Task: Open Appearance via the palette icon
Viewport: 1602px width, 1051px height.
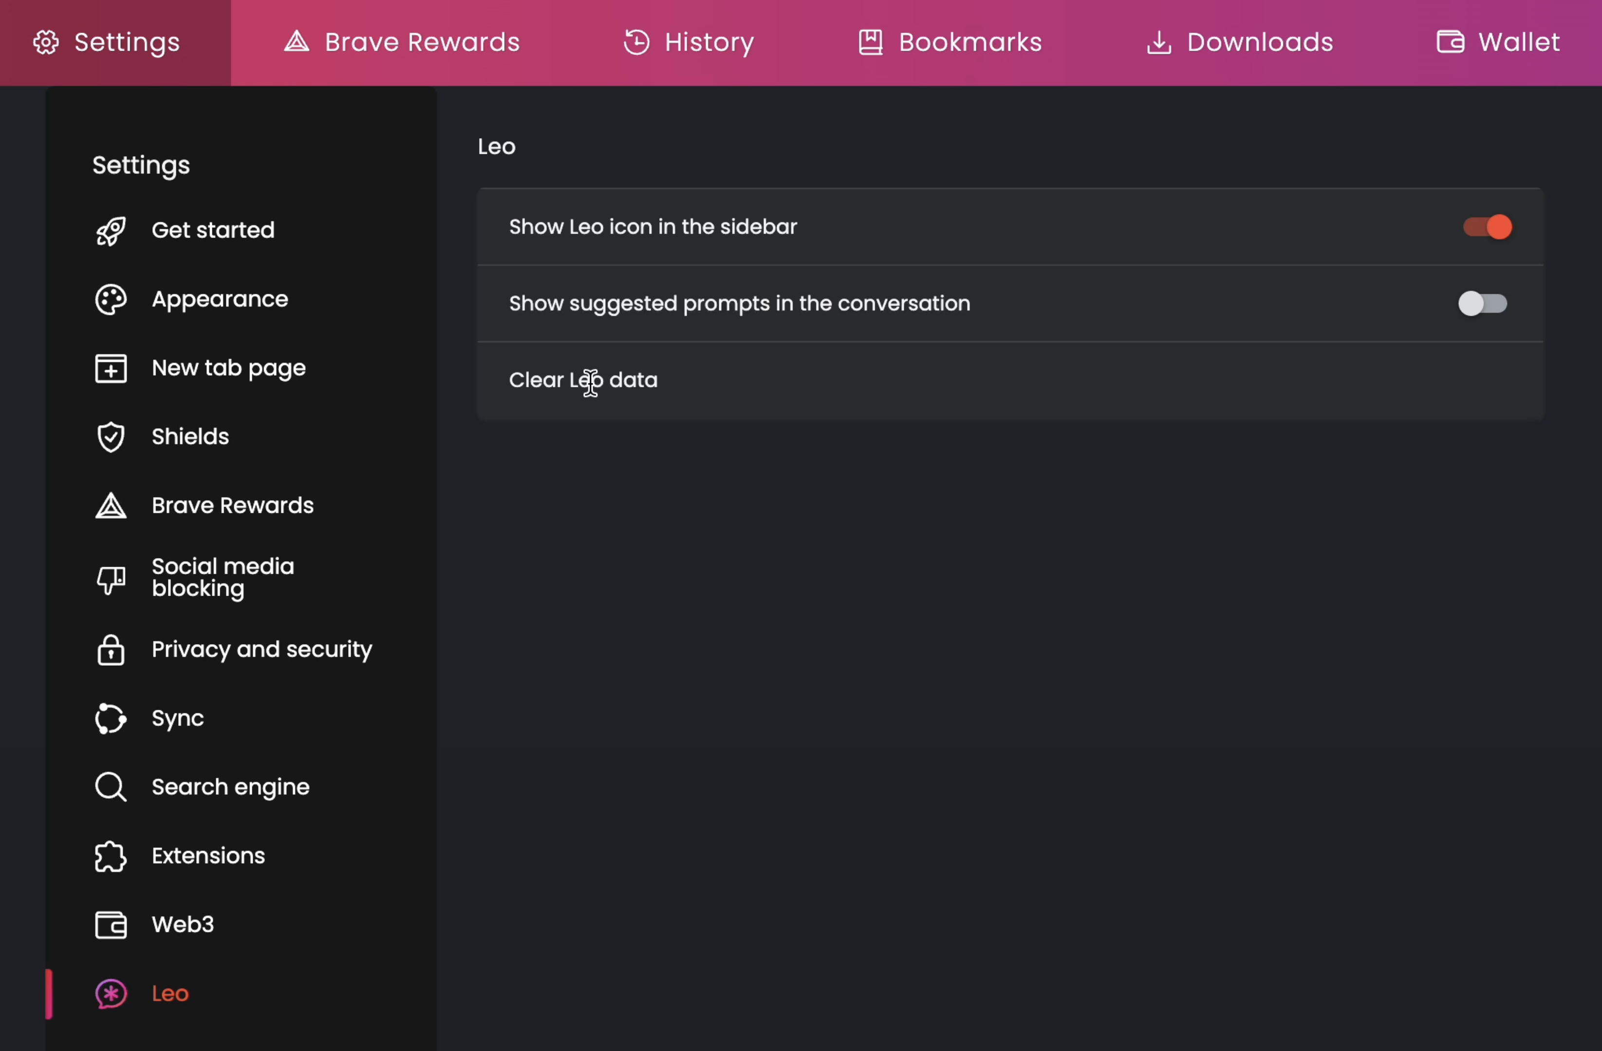Action: click(x=111, y=299)
